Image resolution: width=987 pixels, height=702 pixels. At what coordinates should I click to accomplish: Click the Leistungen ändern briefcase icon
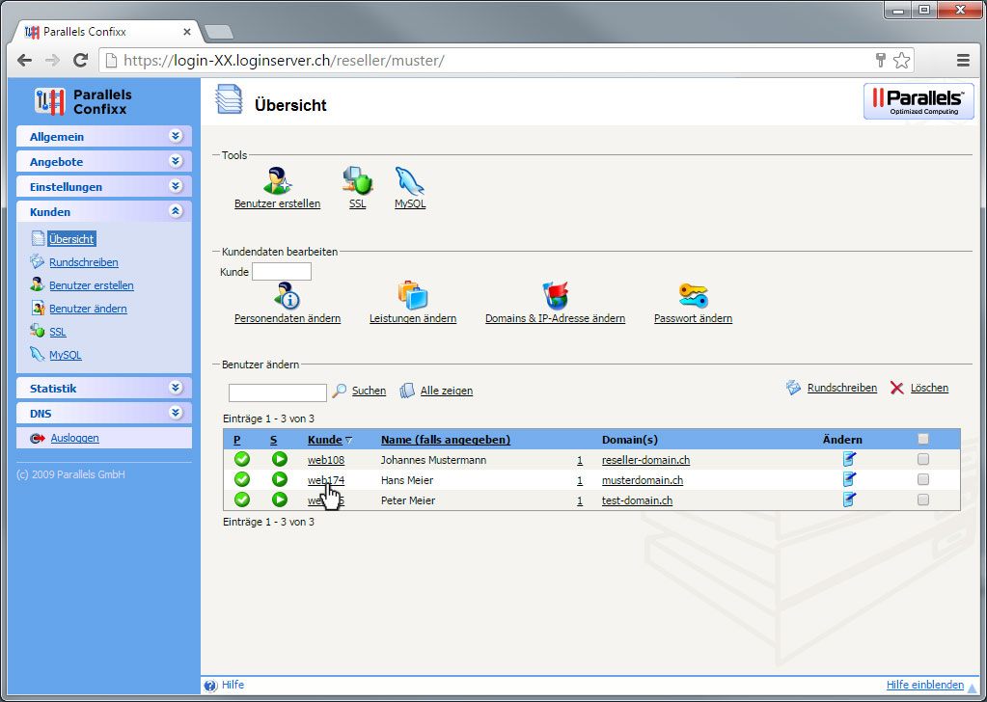(x=413, y=296)
